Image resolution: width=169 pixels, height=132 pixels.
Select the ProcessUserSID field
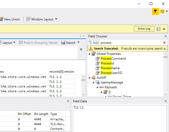point(112,73)
